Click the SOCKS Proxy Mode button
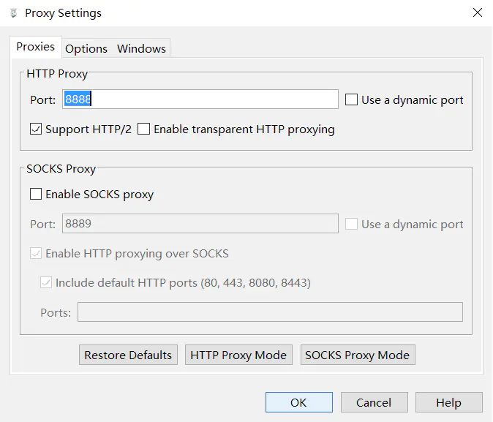493x422 pixels. [x=357, y=355]
